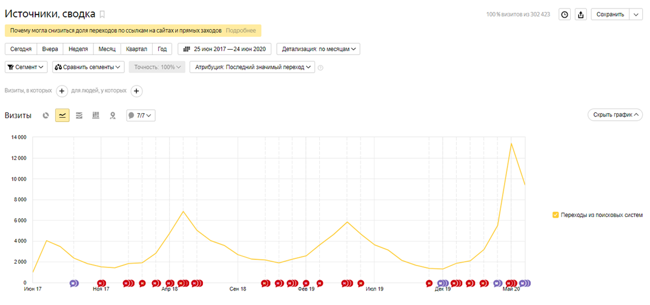Select the Год period tab
The height and width of the screenshot is (305, 650).
[x=162, y=49]
